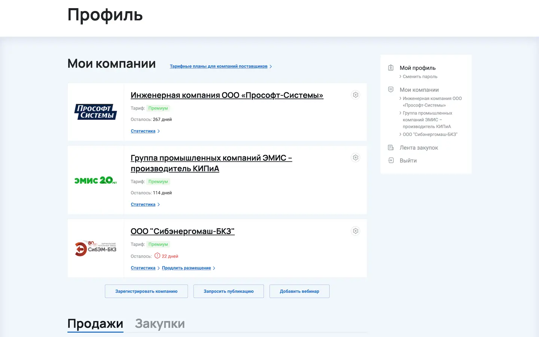Open sidebar item ООО "Сибэнергомаш-БКЗ"
Image resolution: width=539 pixels, height=337 pixels.
pos(430,134)
